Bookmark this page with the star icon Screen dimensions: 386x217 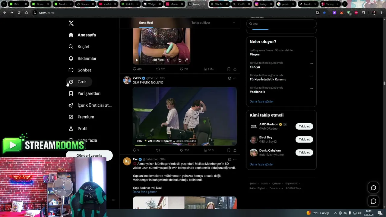324,13
